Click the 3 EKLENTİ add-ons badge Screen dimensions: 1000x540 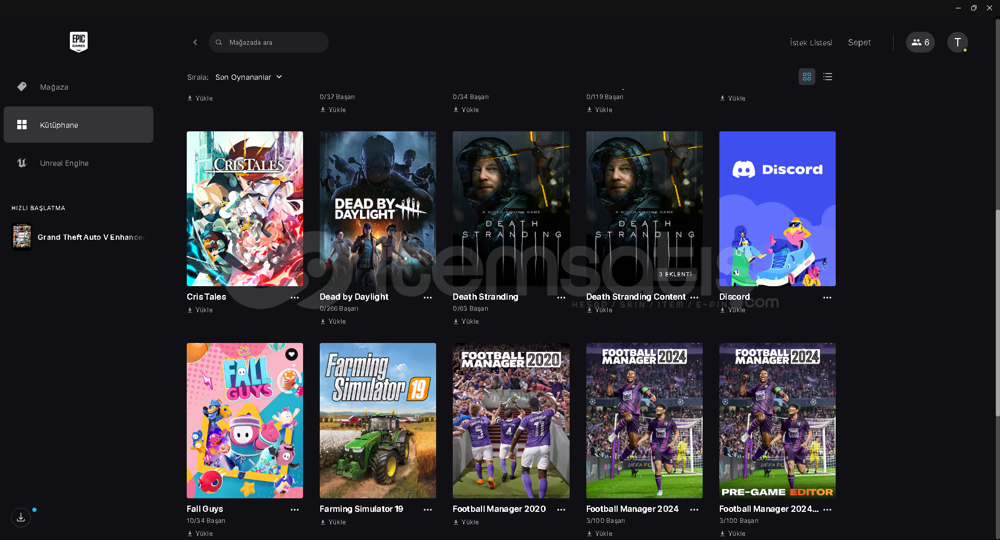(676, 274)
